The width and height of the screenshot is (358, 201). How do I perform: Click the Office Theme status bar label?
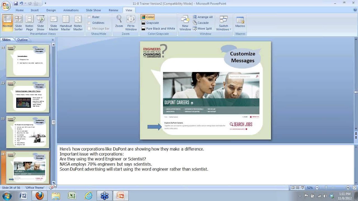(35, 188)
